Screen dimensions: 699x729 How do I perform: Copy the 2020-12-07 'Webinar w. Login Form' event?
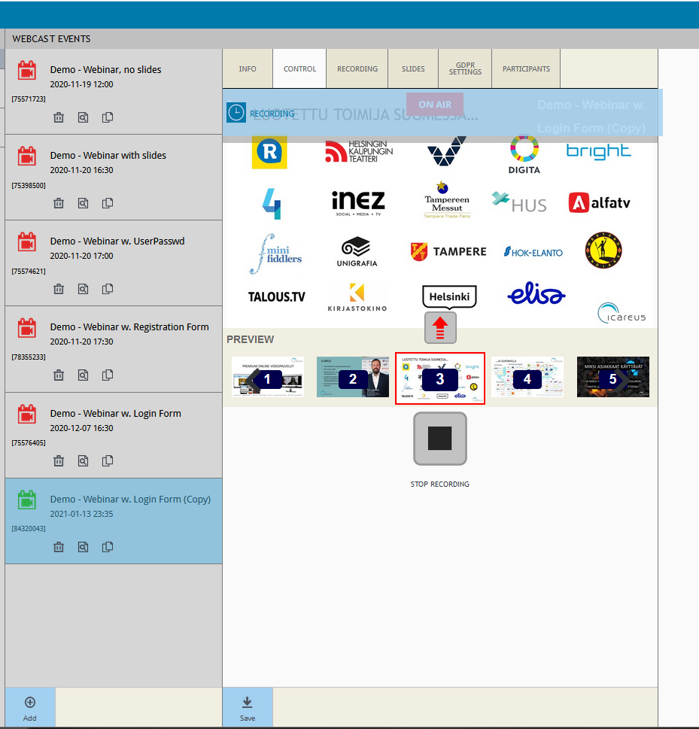pos(108,461)
